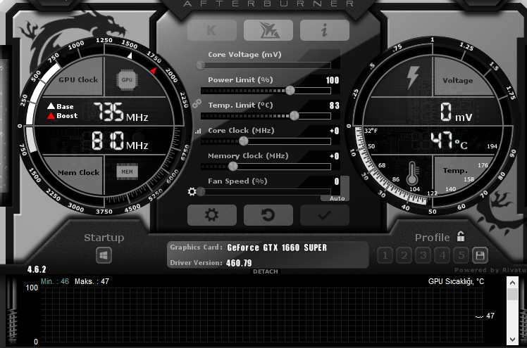This screenshot has height=348, width=527.
Task: Open settings with the gear button
Action: click(x=212, y=215)
